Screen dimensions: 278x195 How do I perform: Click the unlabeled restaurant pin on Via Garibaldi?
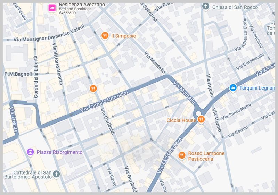pos(93,88)
